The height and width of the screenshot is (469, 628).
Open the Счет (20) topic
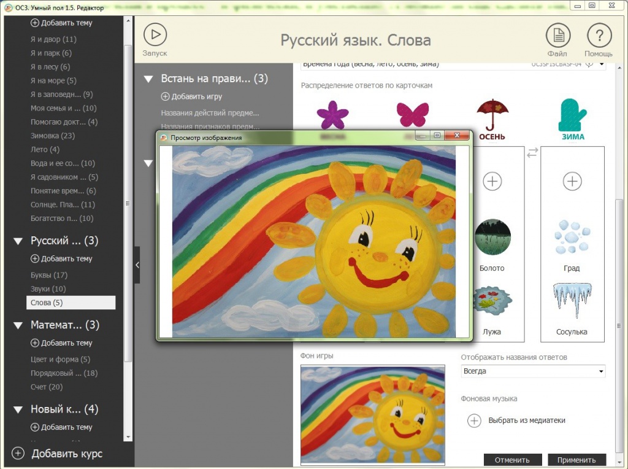point(47,387)
